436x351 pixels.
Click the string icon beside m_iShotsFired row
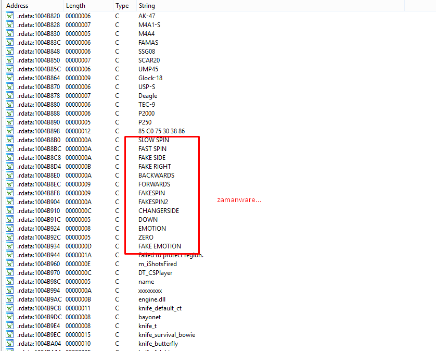tap(9, 264)
